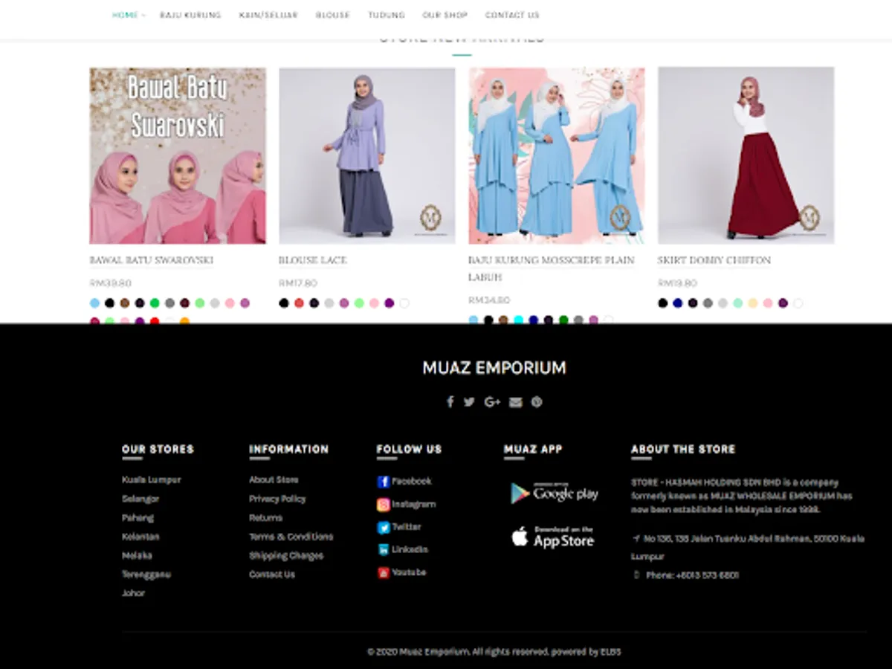The width and height of the screenshot is (892, 669).
Task: Click the RM17.80 price under Blouse Lace
Action: pos(298,283)
